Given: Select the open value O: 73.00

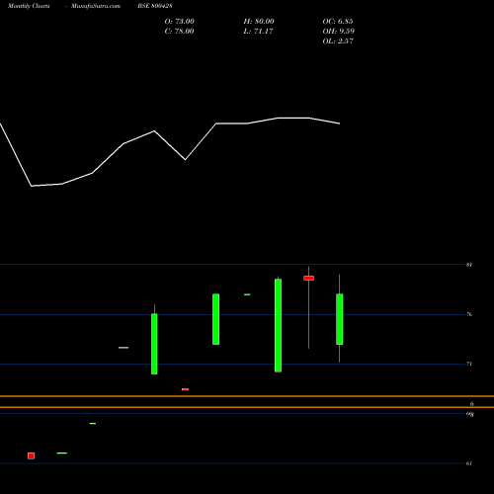Looking at the screenshot, I should 180,22.
